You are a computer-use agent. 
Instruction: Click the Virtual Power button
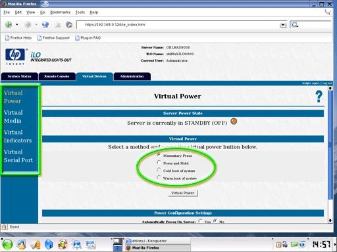(183, 193)
